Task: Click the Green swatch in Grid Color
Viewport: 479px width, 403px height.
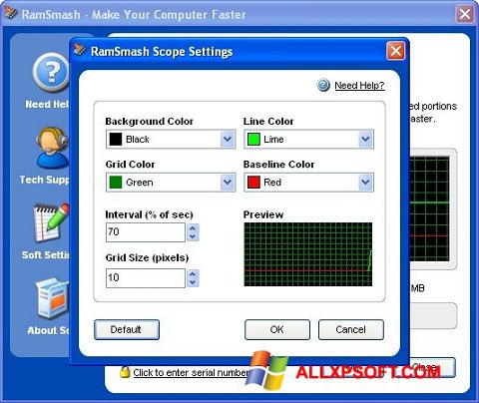Action: [116, 183]
